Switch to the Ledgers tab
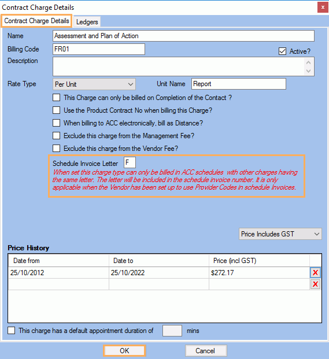This screenshot has height=359, width=329. tap(87, 22)
